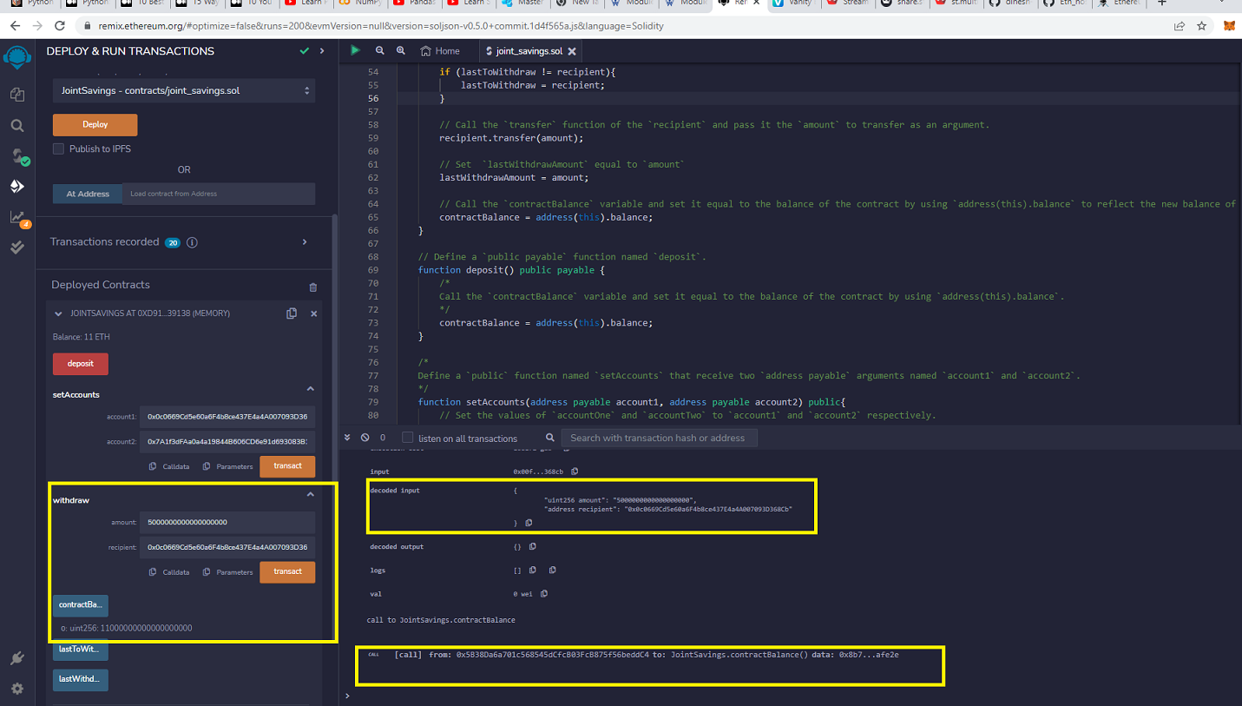Expand the Transactions recorded section
The height and width of the screenshot is (706, 1242).
tap(305, 242)
